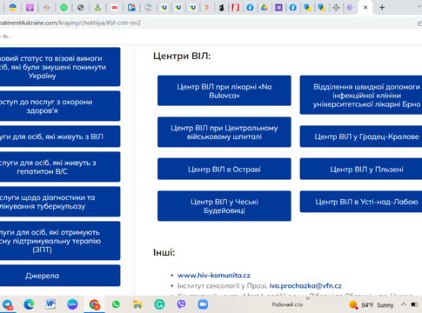Open File Explorer in the taskbar
Viewport: 422px width, 313px height.
[x=137, y=304]
